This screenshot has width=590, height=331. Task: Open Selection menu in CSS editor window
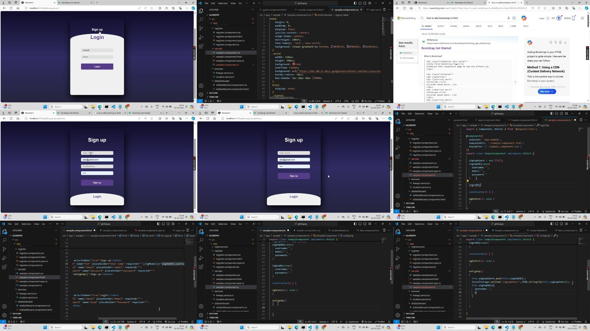(x=223, y=3)
